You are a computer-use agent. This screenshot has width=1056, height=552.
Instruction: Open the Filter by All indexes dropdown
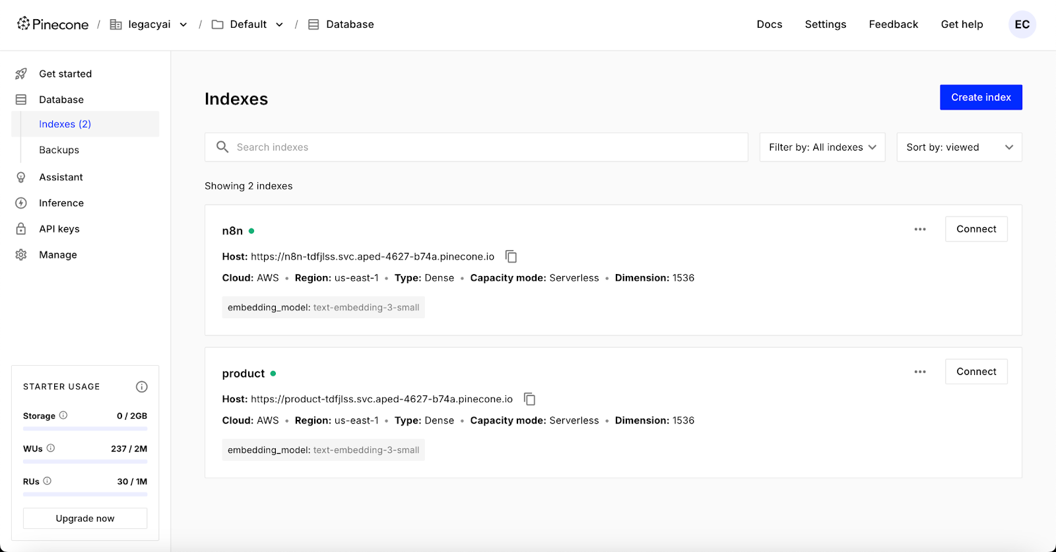[x=822, y=147]
